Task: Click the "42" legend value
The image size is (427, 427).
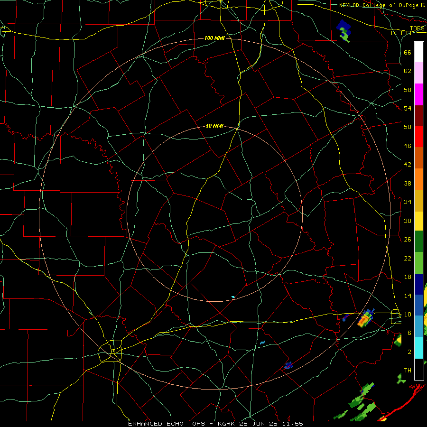Action: point(408,165)
